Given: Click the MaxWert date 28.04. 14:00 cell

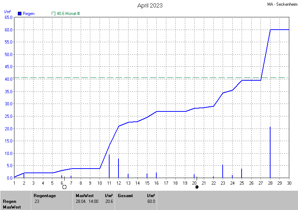Looking at the screenshot, I should 87,201.
